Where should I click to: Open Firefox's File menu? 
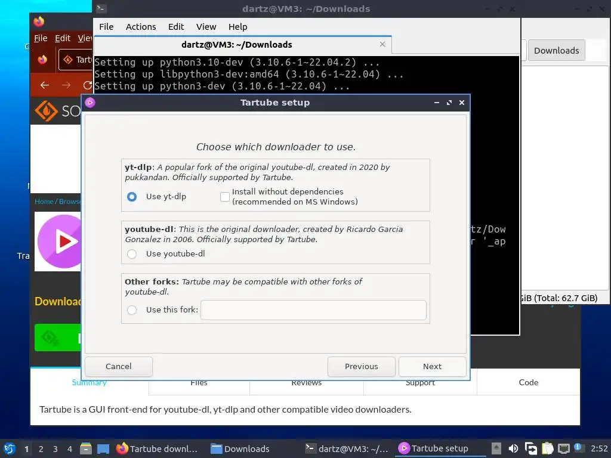41,38
